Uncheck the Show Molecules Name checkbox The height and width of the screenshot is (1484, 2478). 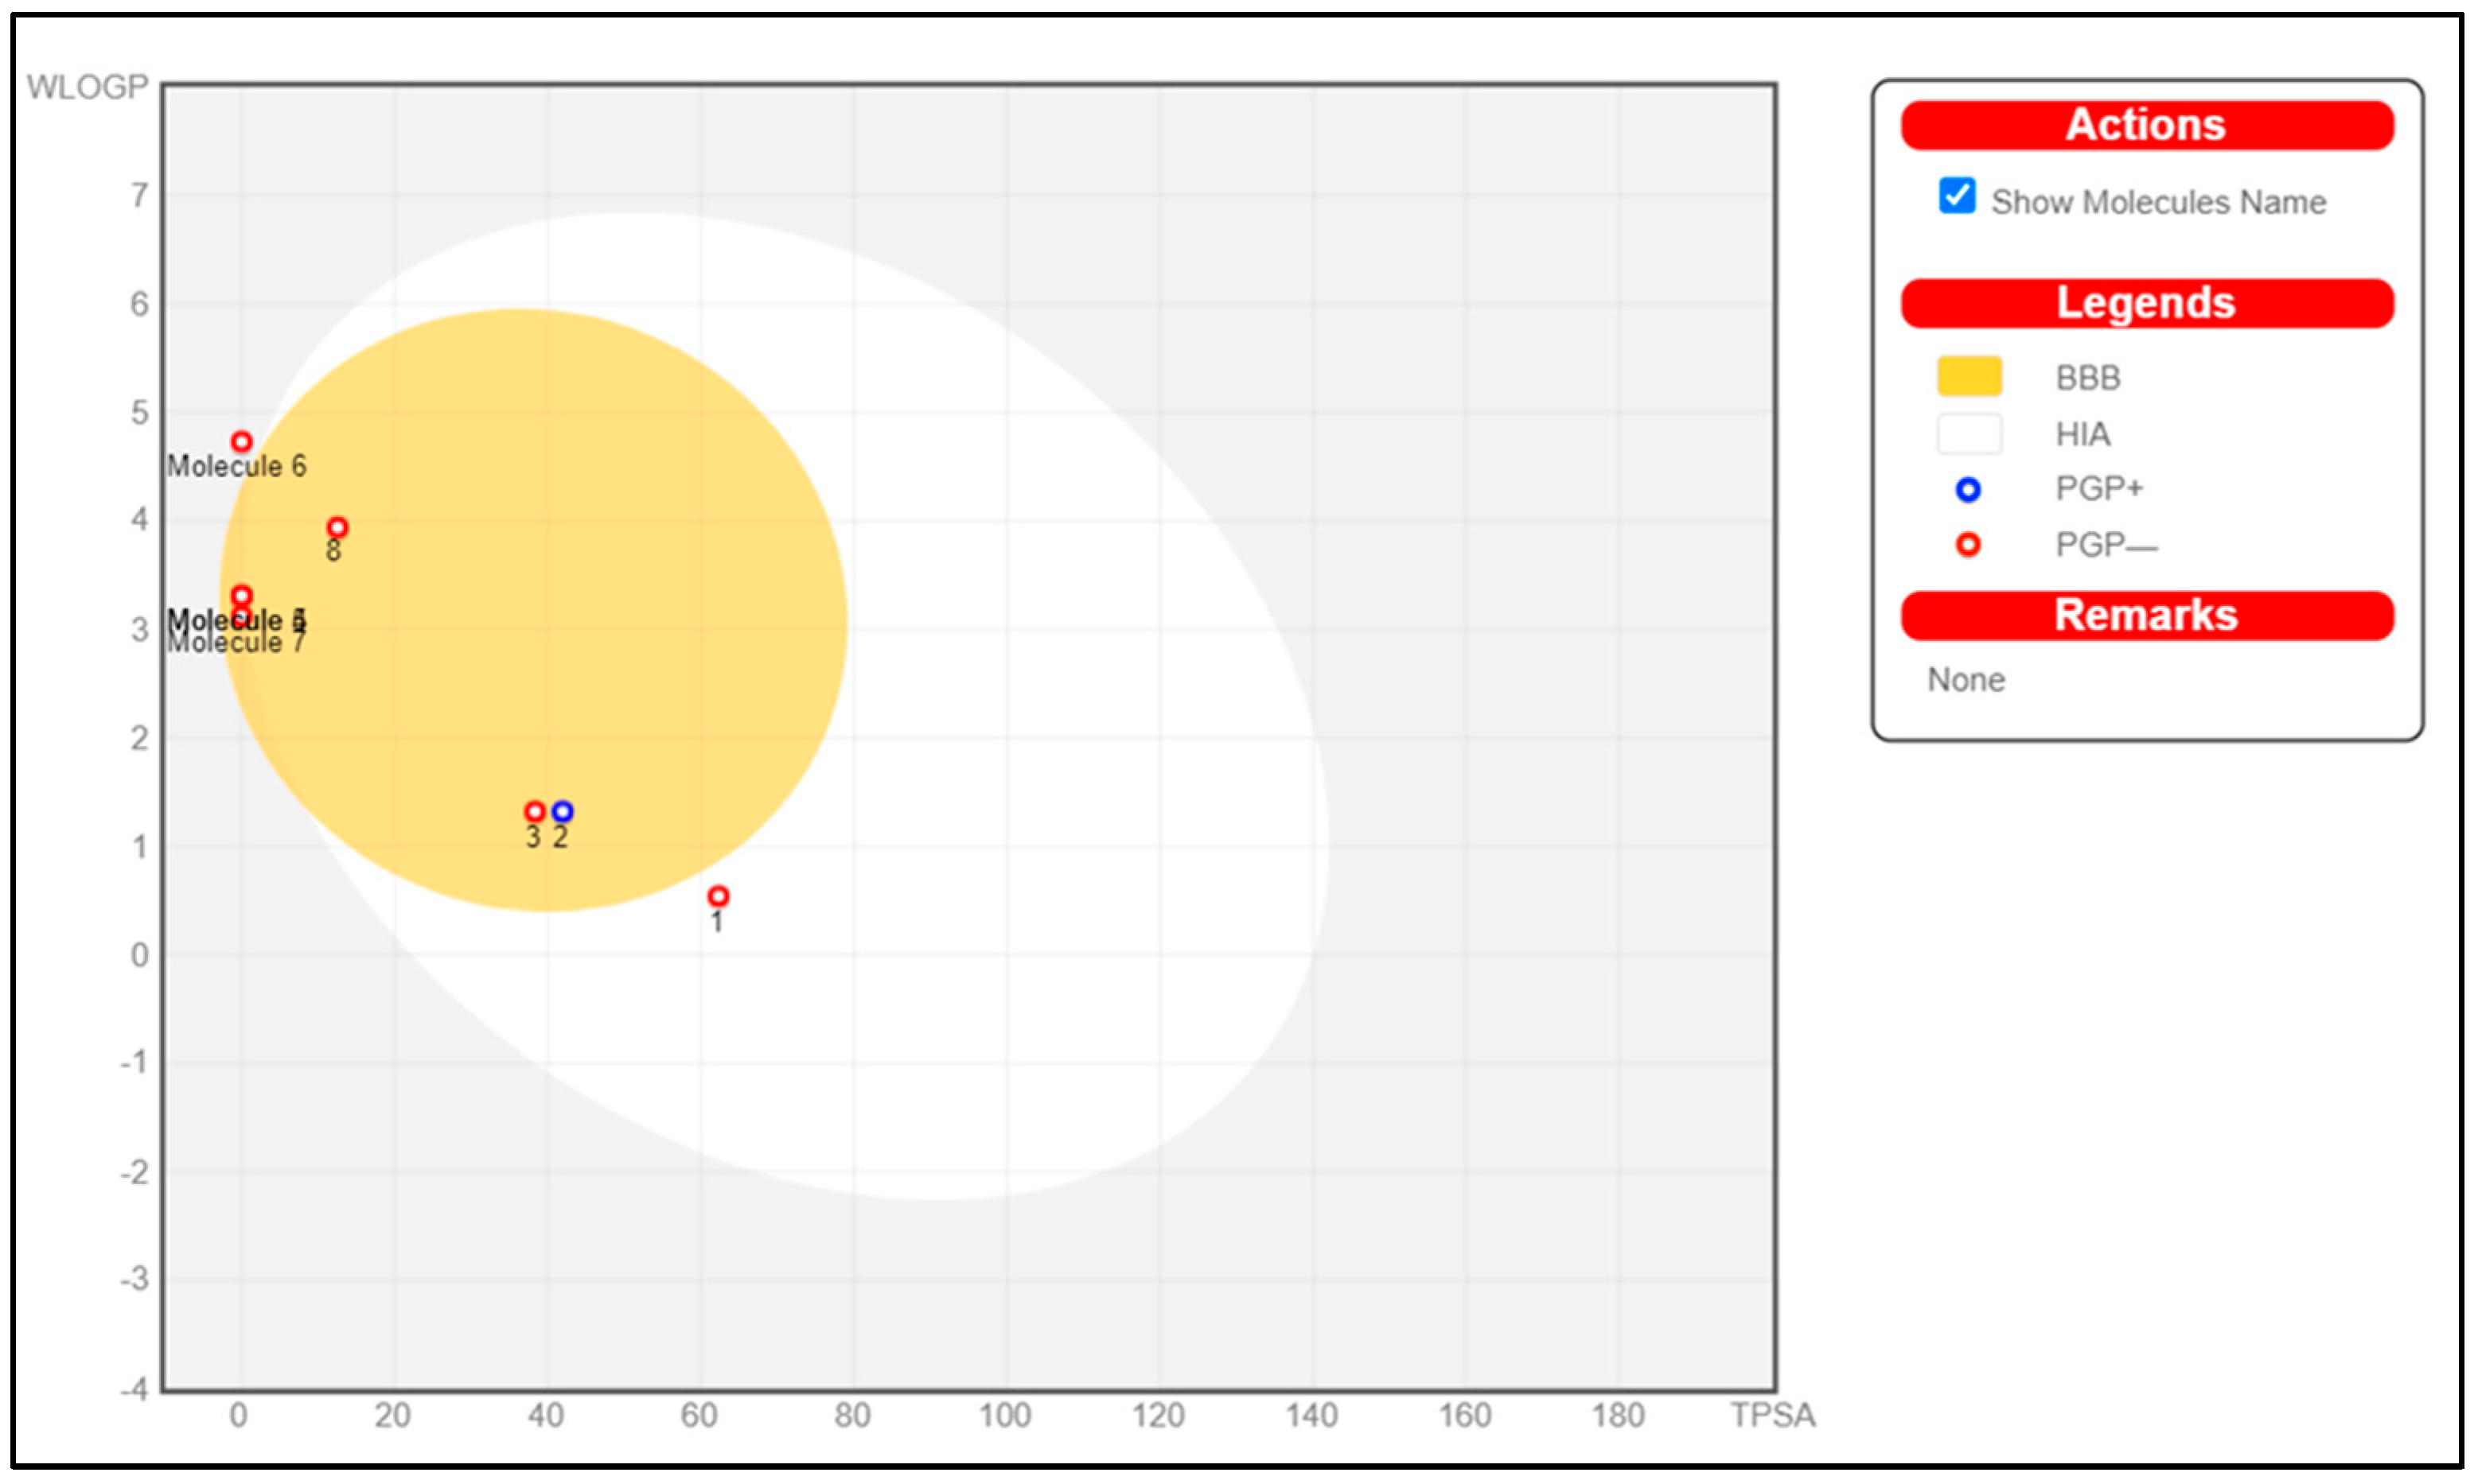coord(1956,196)
